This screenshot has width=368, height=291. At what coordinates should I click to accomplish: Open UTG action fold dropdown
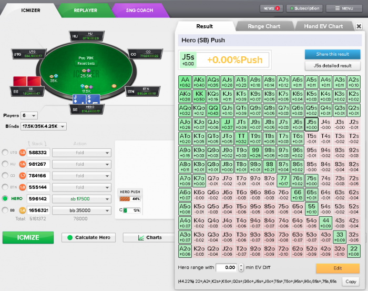(x=81, y=153)
